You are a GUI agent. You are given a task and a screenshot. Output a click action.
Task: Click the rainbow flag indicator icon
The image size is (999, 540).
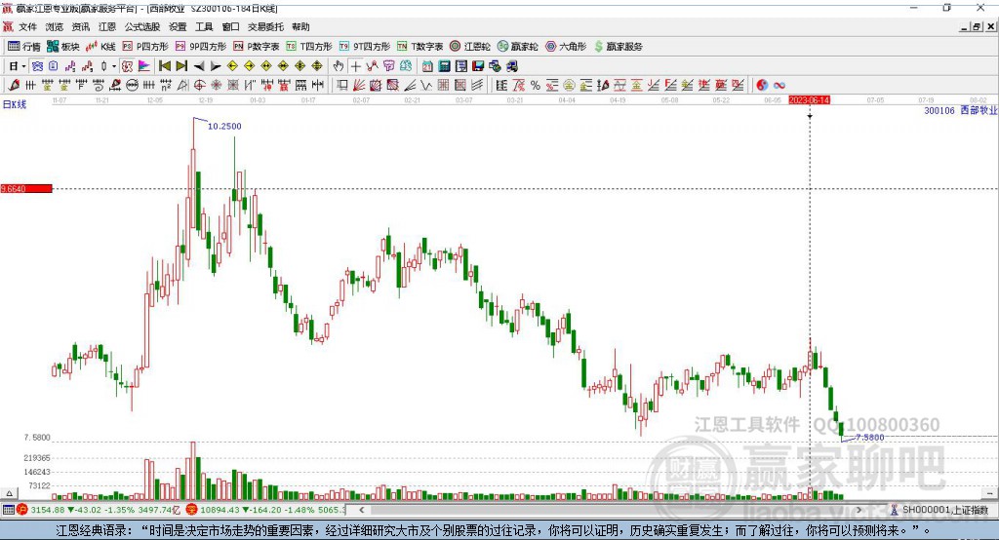click(144, 66)
